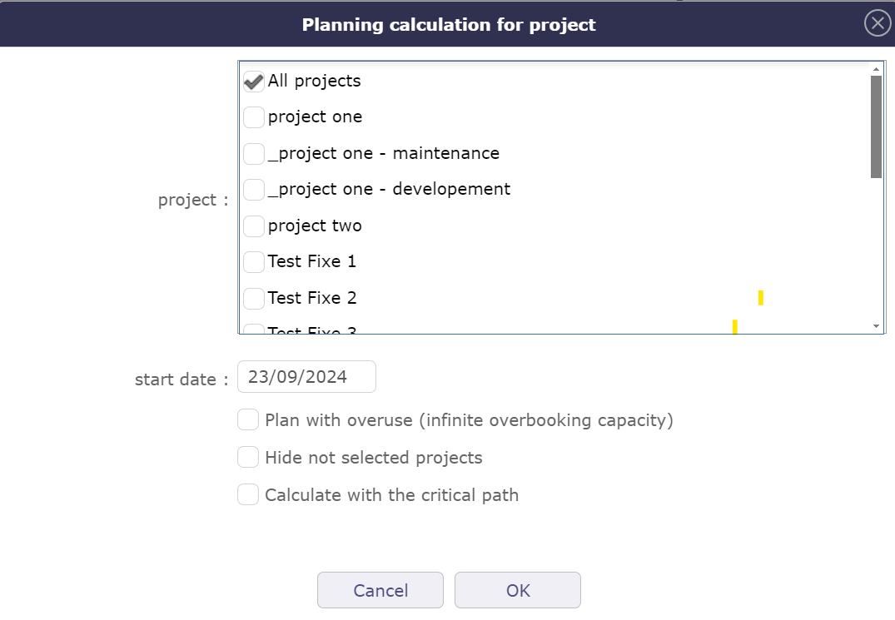Click the project one label text
The width and height of the screenshot is (895, 620).
315,117
